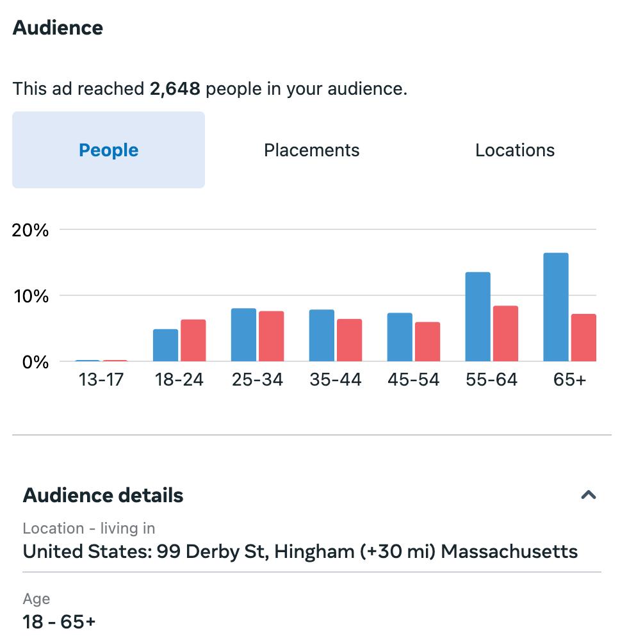Click the red 25-34 bar

[x=272, y=336]
